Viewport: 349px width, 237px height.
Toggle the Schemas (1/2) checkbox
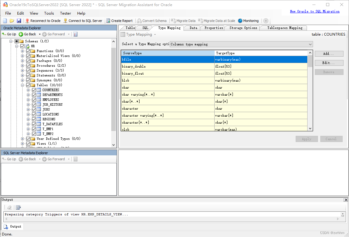(16, 41)
